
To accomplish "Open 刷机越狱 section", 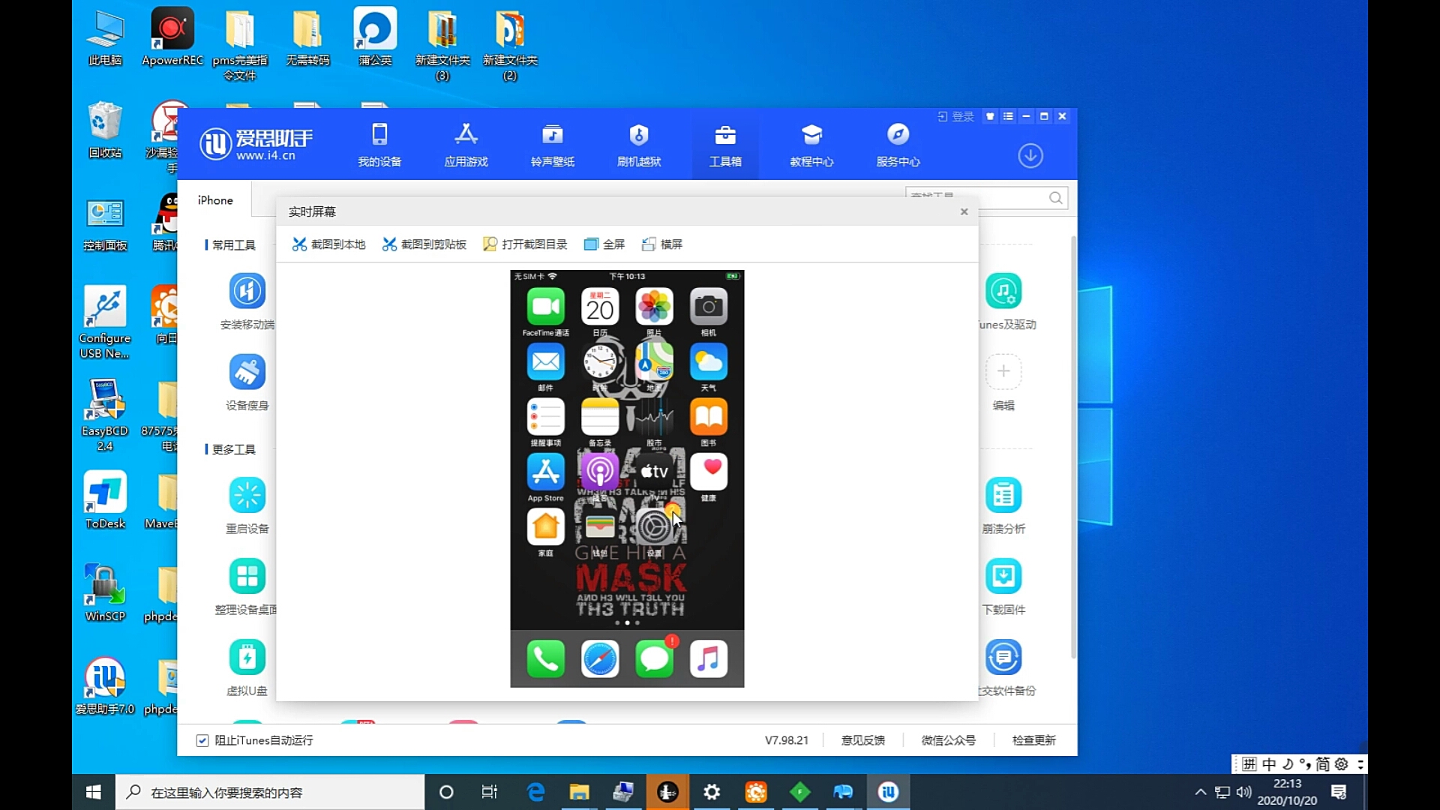I will pos(639,145).
